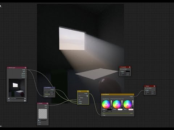Toggle preview icon on the Mix node header

coord(88,91)
